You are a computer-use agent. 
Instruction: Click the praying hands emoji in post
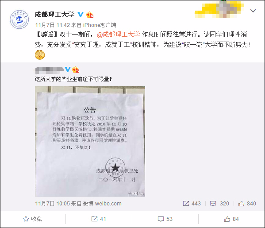[x=40, y=55]
